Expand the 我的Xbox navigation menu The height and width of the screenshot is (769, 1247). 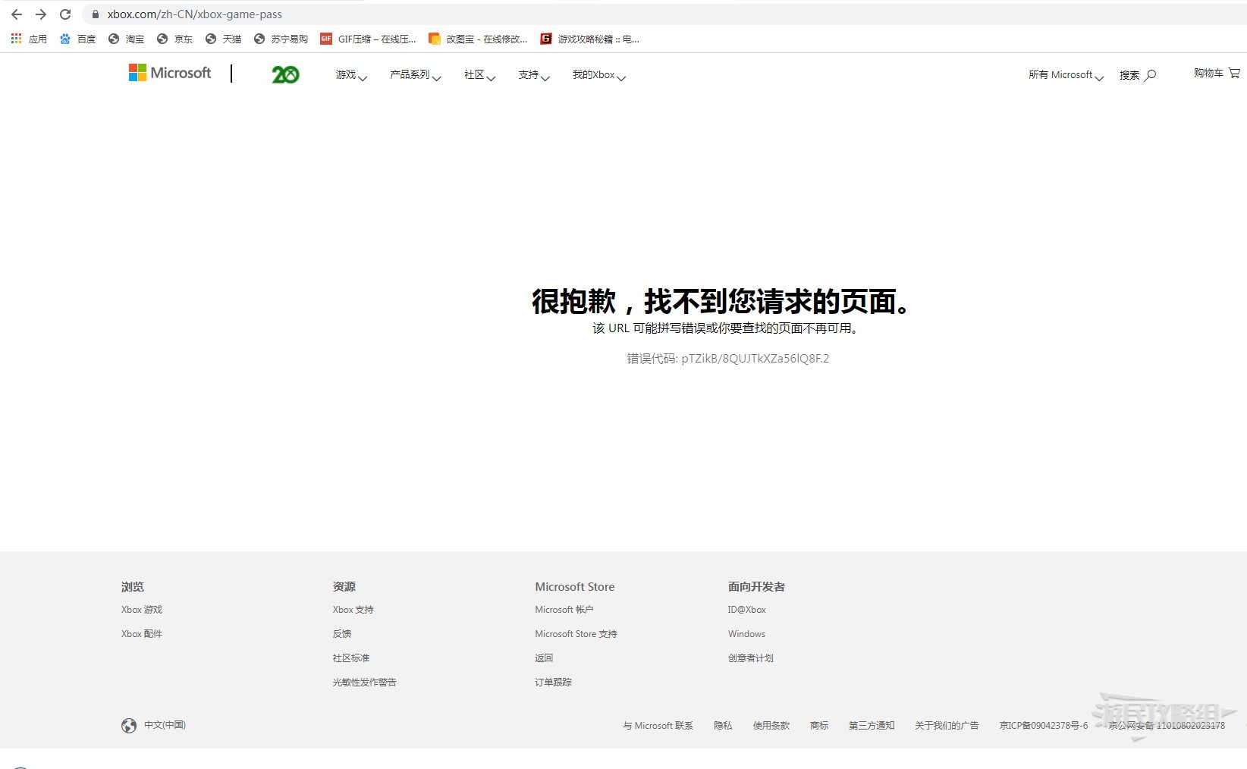coord(598,75)
